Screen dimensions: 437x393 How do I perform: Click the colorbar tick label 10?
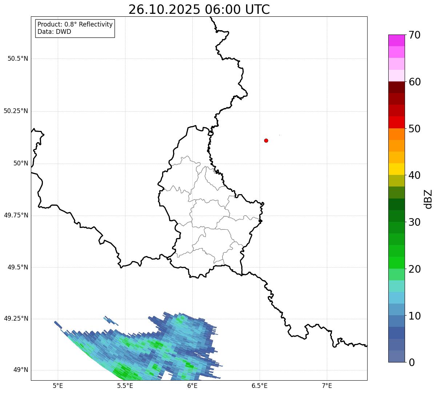[415, 316]
